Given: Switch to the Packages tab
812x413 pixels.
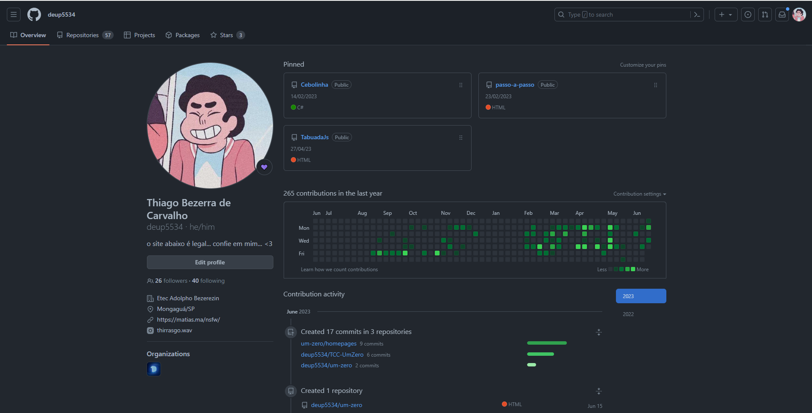Looking at the screenshot, I should pos(183,35).
